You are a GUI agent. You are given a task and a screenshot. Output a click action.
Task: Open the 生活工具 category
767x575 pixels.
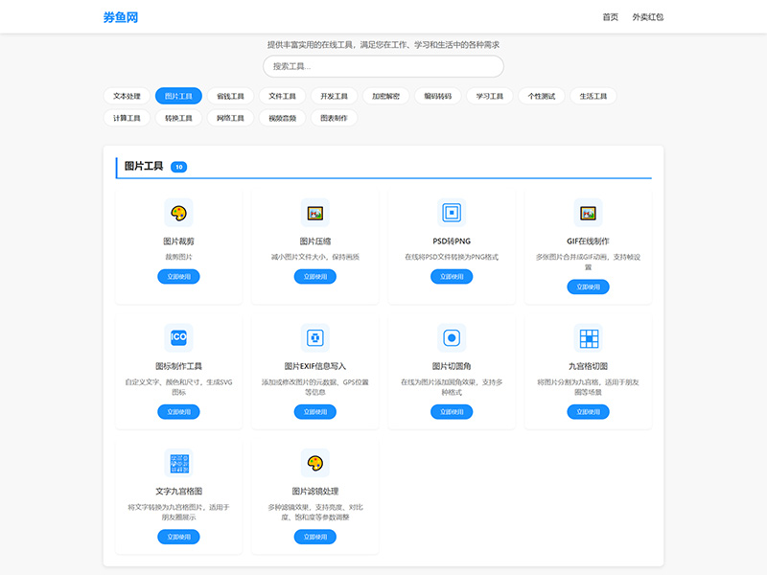[593, 96]
